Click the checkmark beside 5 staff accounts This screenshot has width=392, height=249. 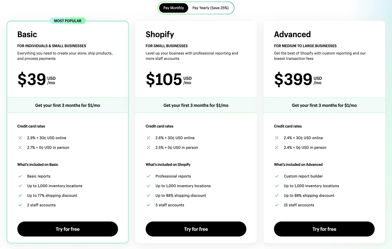point(149,205)
